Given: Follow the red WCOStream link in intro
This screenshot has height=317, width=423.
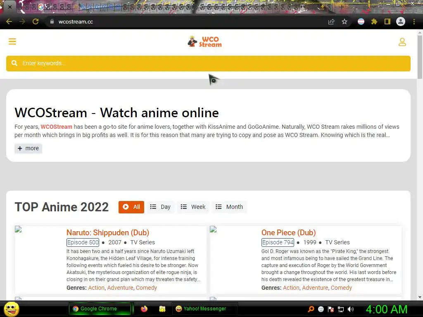Looking at the screenshot, I should (56, 127).
